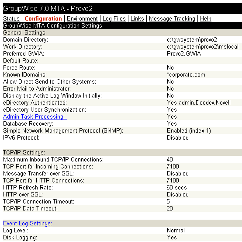This screenshot has width=242, height=242.
Task: Click Display the Active Log Window Initially label
Action: tap(52, 95)
